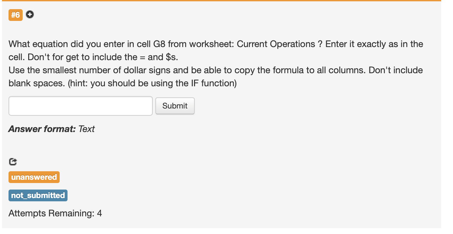Click the Attempts Remaining: 4 text
Screen dimensions: 453x234
click(x=55, y=213)
